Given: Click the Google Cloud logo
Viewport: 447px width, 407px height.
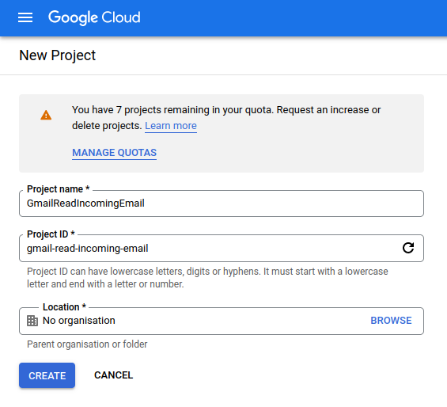Looking at the screenshot, I should [x=94, y=17].
